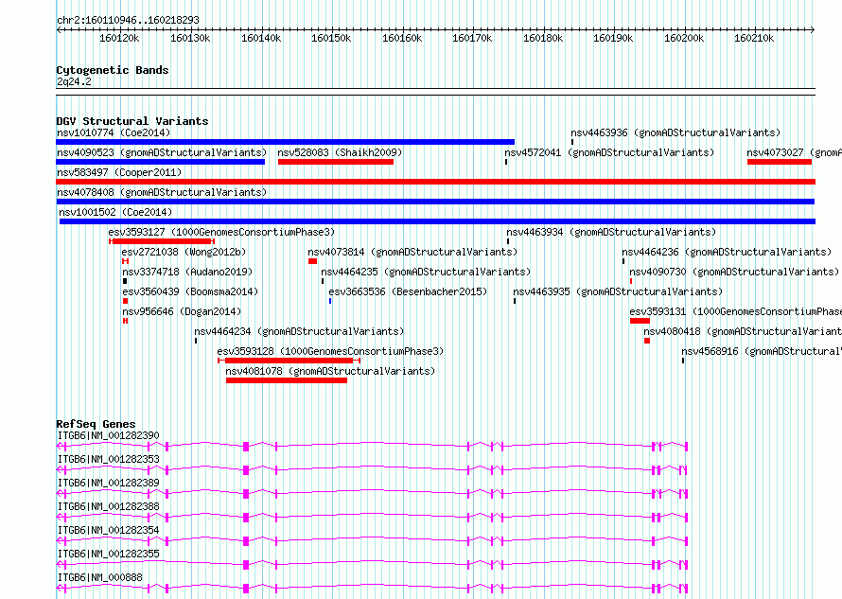Click ITGB6|NM_001282389 transcript label
The height and width of the screenshot is (599, 842).
(109, 483)
